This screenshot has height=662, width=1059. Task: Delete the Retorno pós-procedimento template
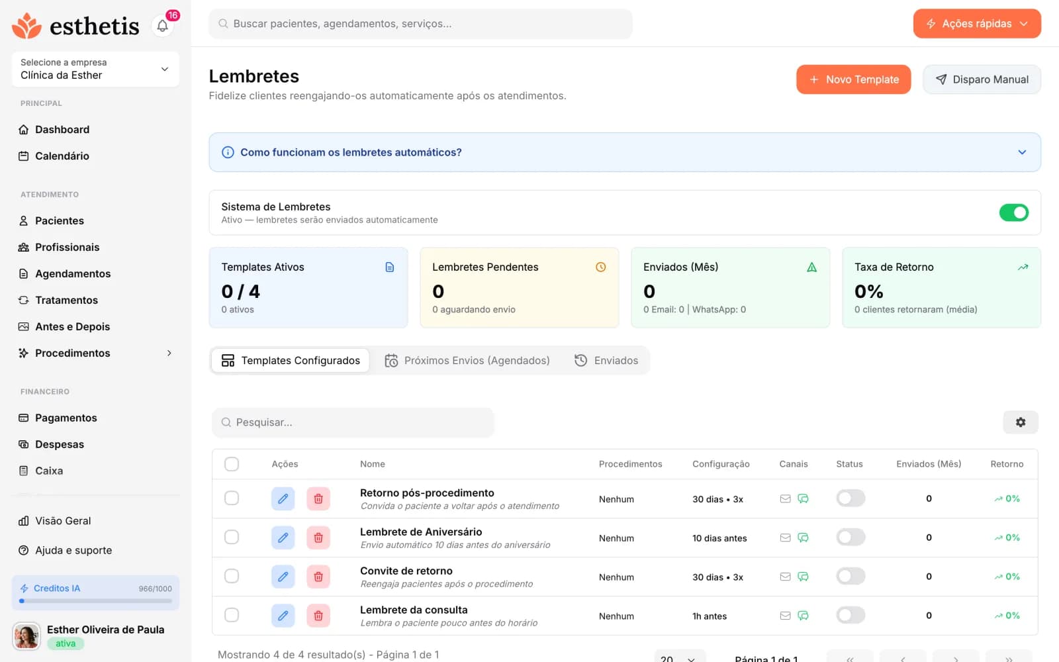[318, 498]
